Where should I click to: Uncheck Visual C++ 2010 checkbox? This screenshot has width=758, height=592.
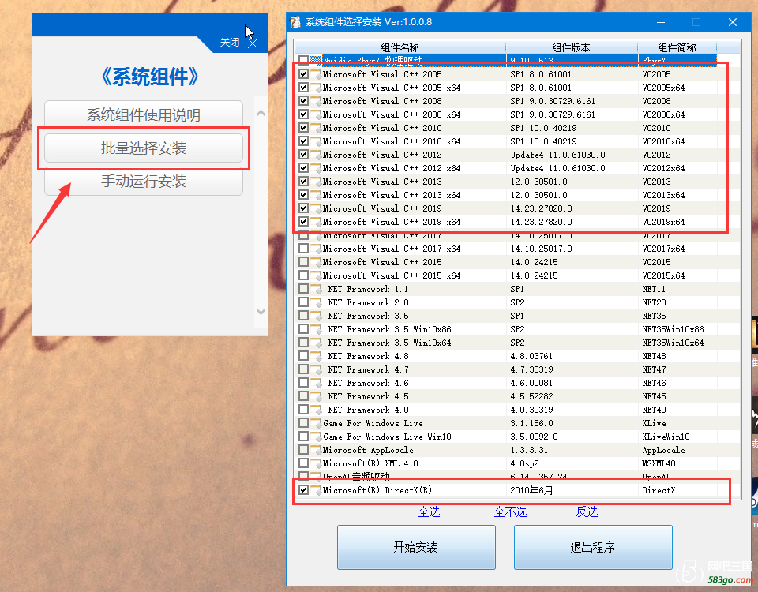tap(303, 128)
